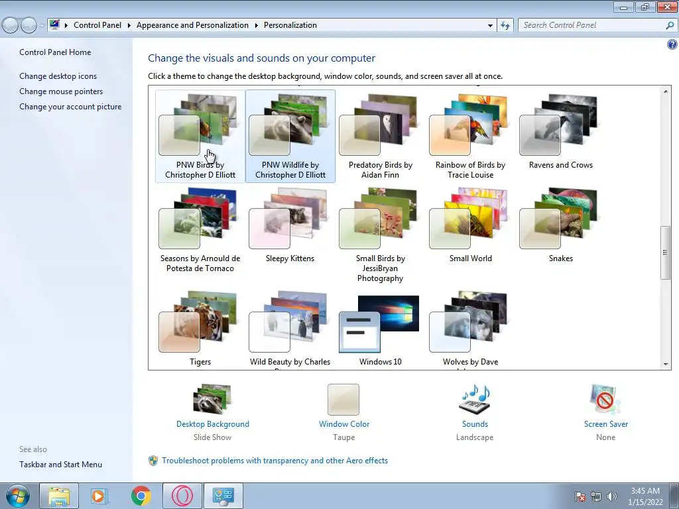This screenshot has height=509, width=679.
Task: Click the volume speaker tray icon
Action: [x=612, y=496]
